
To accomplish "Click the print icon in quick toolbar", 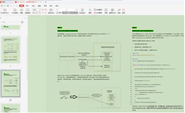I will coord(8,6).
